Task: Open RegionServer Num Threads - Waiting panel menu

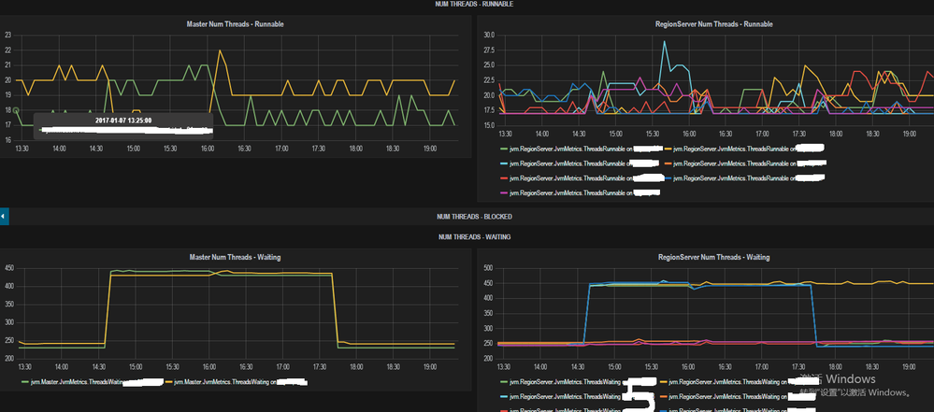Action: tap(713, 257)
